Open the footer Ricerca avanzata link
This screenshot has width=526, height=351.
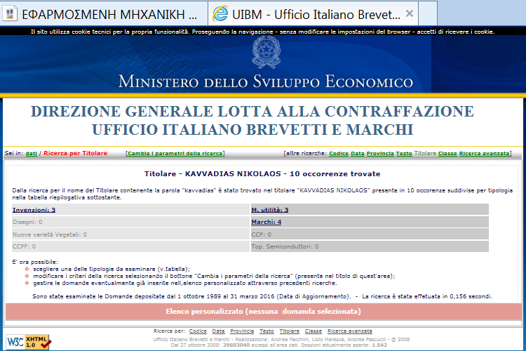(x=349, y=331)
